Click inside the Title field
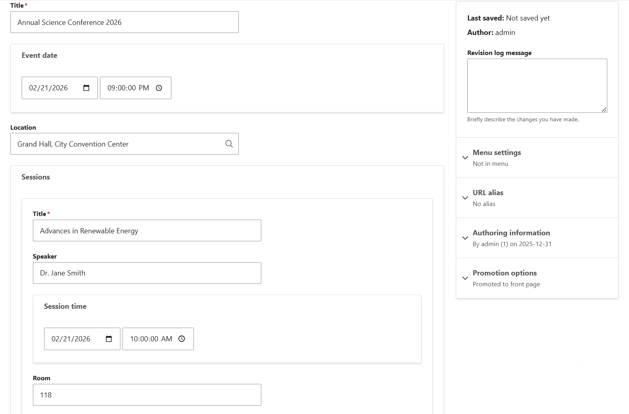629x414 pixels. [124, 22]
